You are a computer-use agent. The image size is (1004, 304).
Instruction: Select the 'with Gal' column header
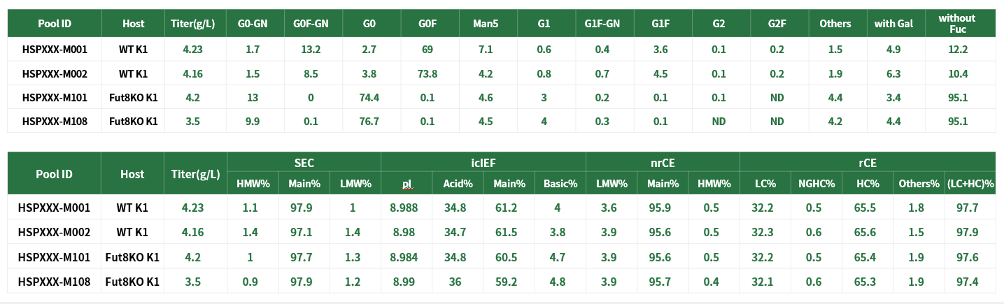point(893,24)
